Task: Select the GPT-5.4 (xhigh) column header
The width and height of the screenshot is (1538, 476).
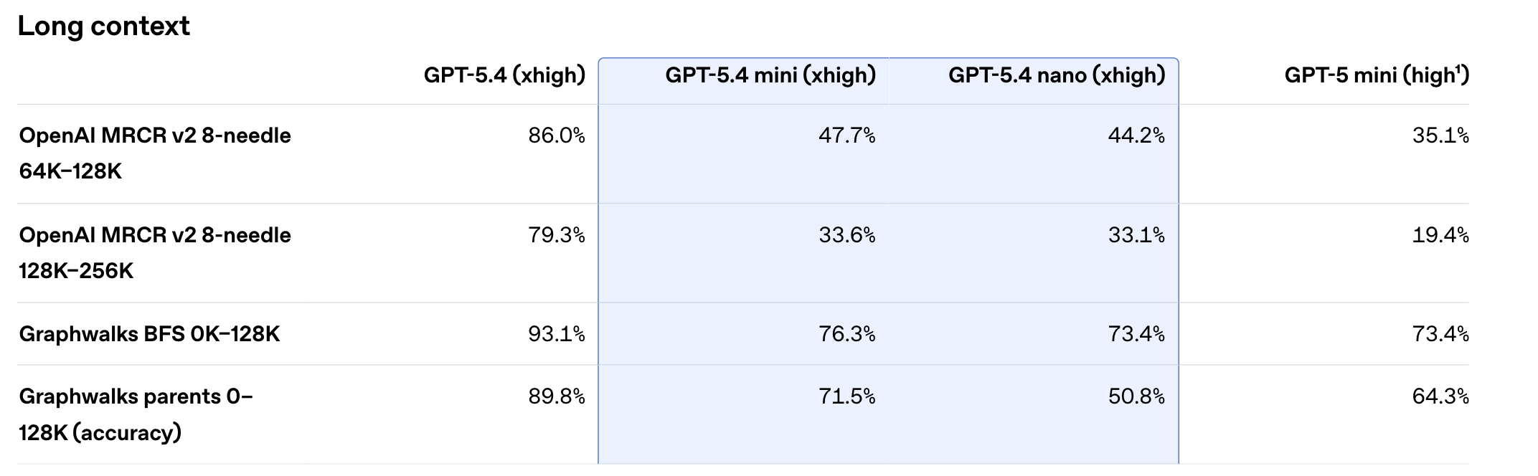Action: [504, 75]
